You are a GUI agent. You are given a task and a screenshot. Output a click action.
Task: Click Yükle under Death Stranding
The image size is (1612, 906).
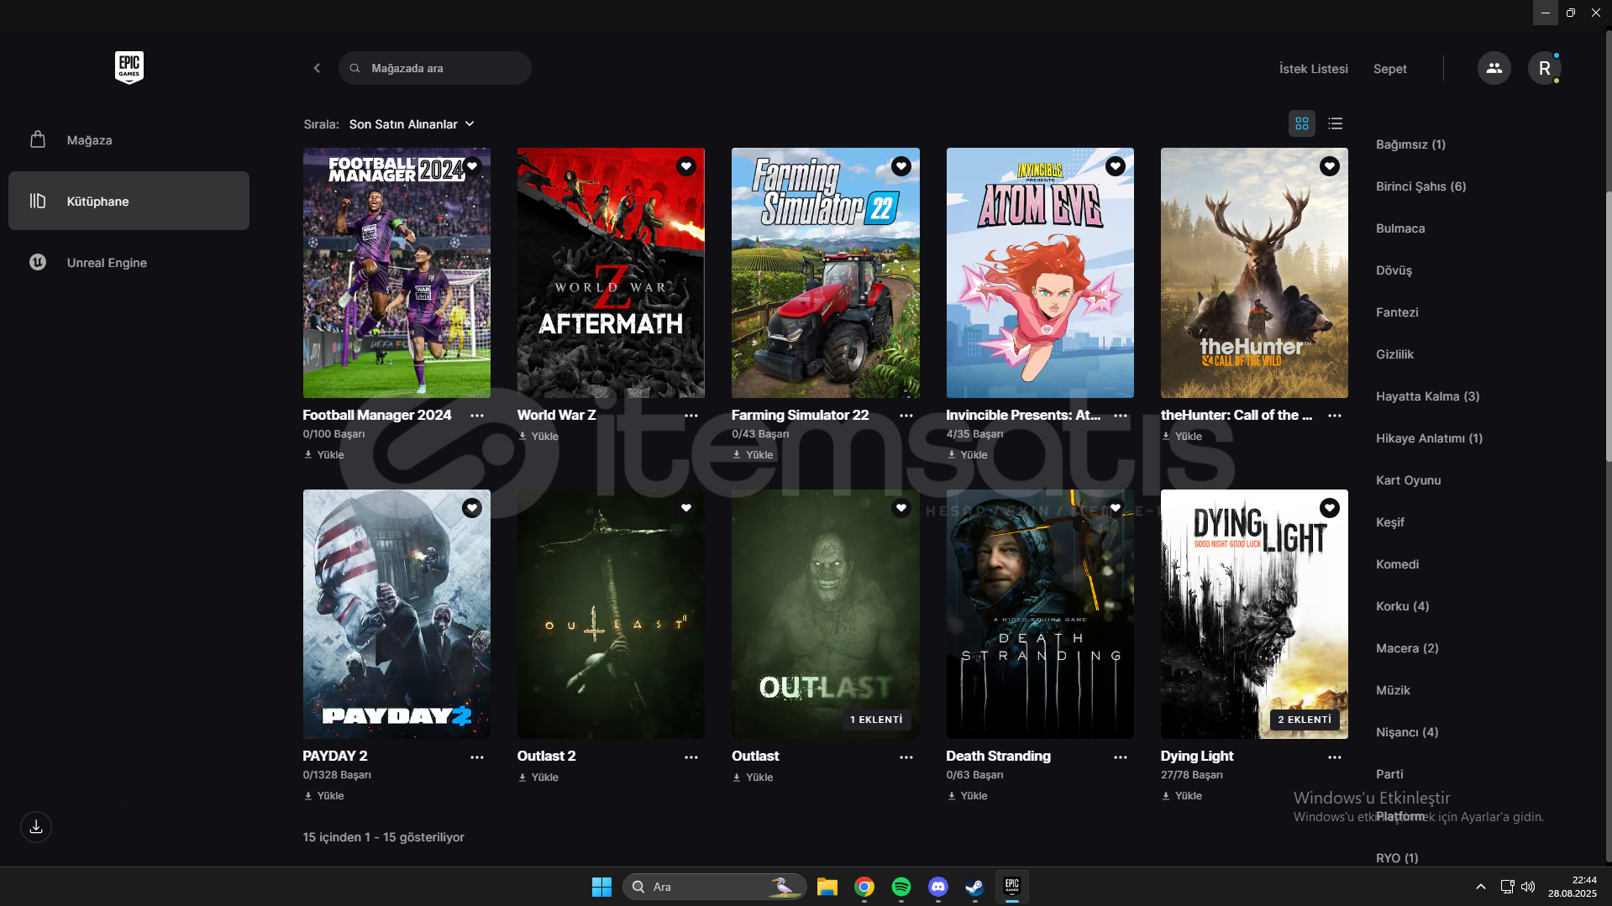[x=967, y=796]
